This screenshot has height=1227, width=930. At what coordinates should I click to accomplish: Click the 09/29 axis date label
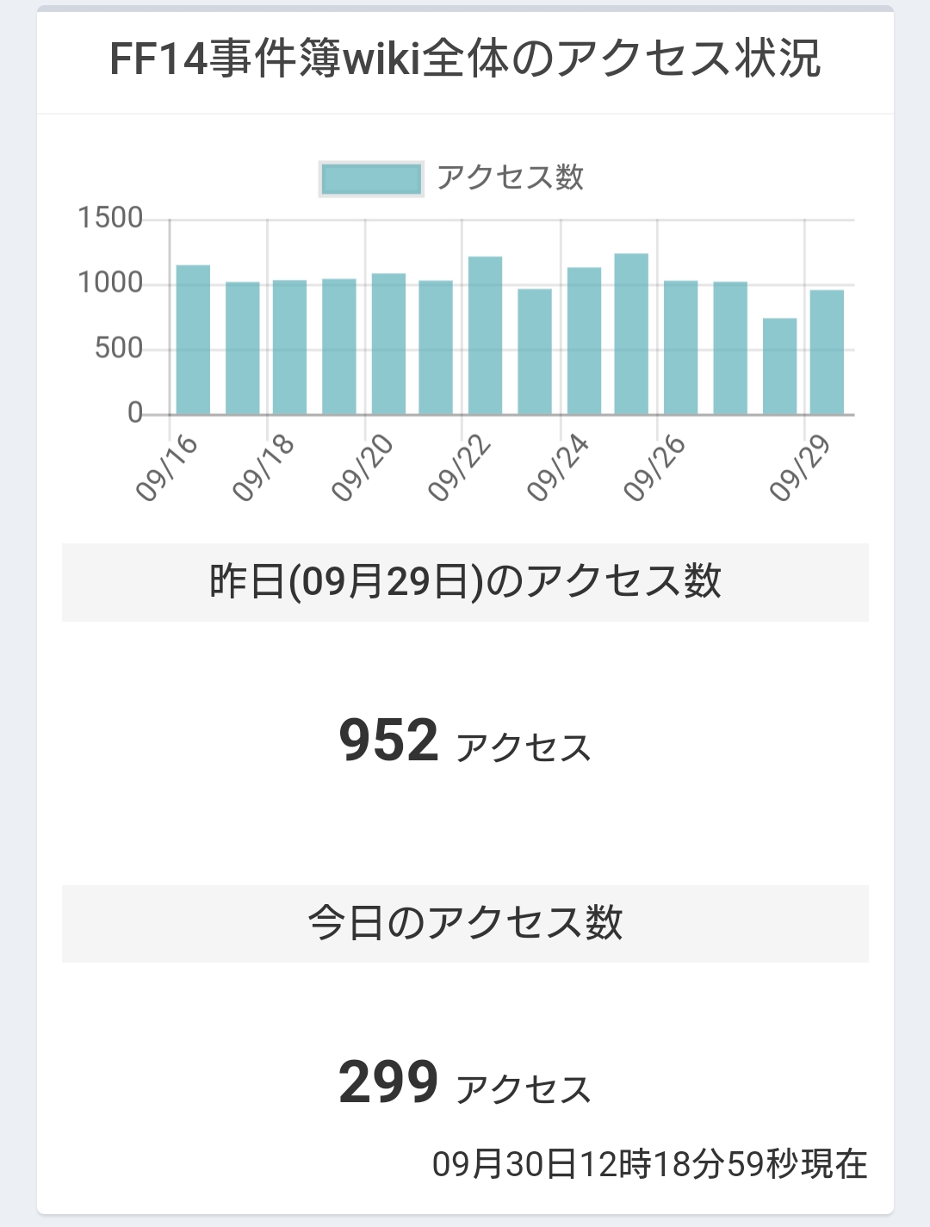pyautogui.click(x=800, y=468)
